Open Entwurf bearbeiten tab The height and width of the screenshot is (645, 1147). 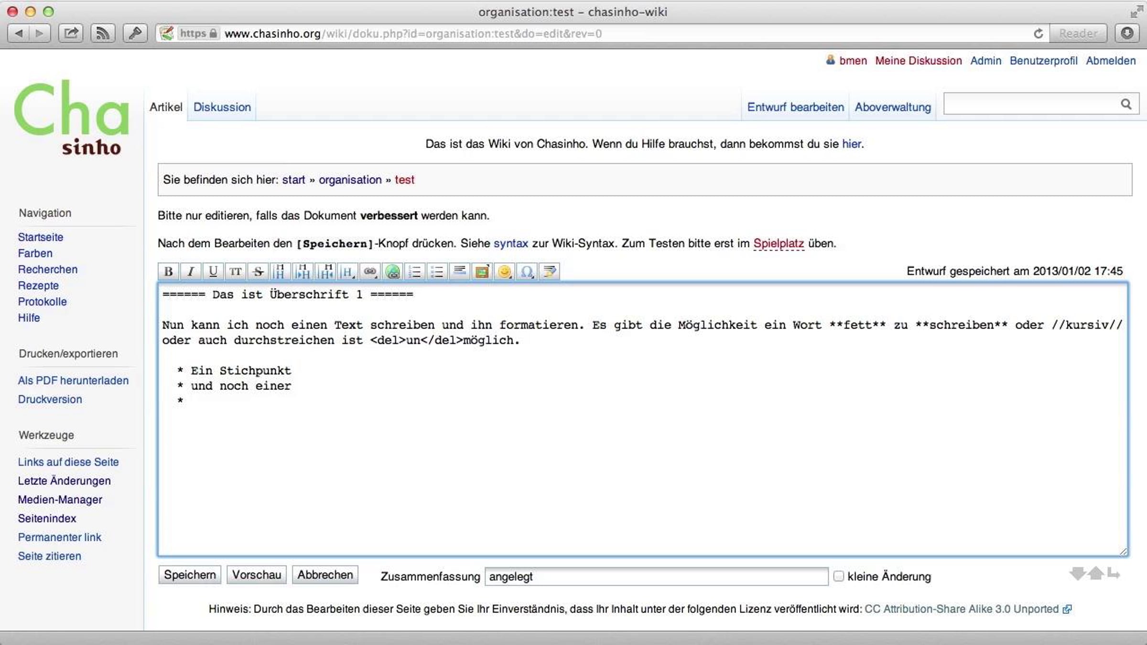(795, 107)
